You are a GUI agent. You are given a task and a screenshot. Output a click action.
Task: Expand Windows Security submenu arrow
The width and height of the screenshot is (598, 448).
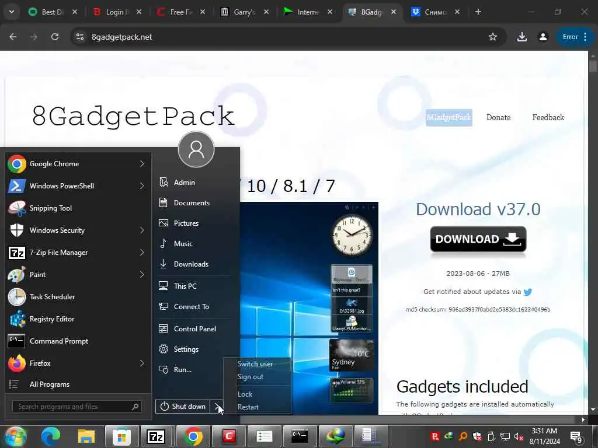point(142,230)
